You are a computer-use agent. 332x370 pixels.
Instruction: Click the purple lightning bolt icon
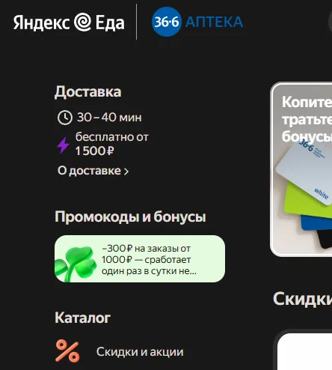63,145
